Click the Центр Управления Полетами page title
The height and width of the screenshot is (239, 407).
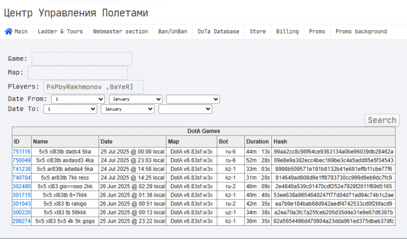tap(76, 13)
